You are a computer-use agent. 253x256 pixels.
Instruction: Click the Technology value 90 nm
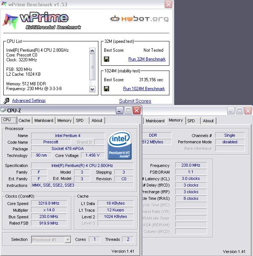click(x=41, y=155)
